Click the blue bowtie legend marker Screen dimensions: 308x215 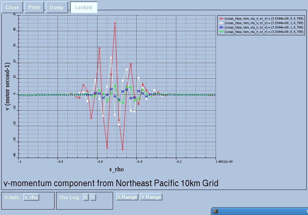pyautogui.click(x=221, y=27)
